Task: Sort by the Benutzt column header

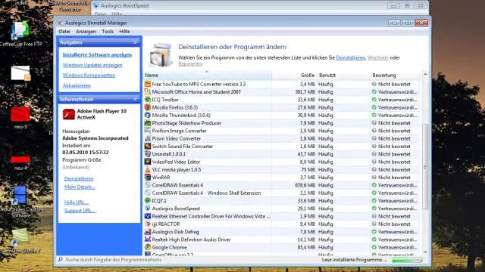Action: point(343,76)
